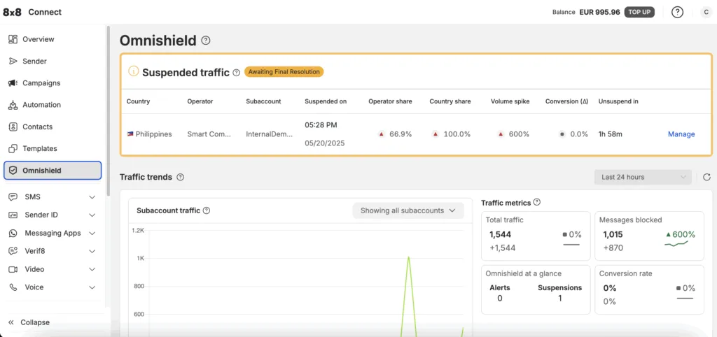Open the Last 24 hours time range dropdown
The height and width of the screenshot is (337, 717).
coord(643,177)
